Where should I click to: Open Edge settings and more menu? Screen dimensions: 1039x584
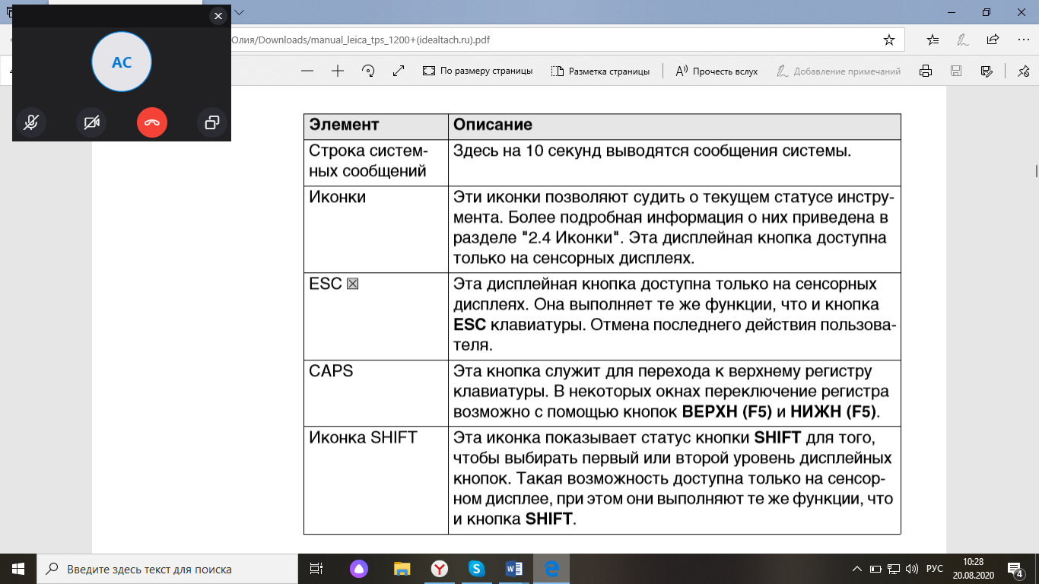(1022, 40)
